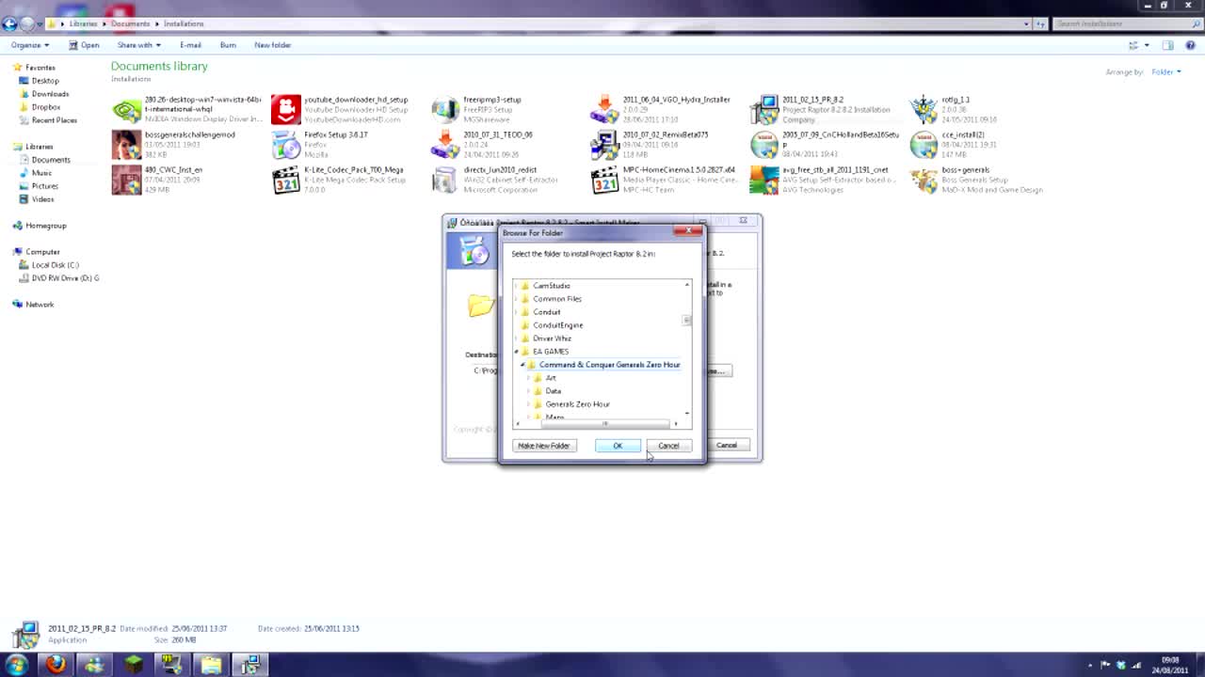Viewport: 1205px width, 677px height.
Task: Collapse the EA GAMES folder node
Action: (x=517, y=352)
